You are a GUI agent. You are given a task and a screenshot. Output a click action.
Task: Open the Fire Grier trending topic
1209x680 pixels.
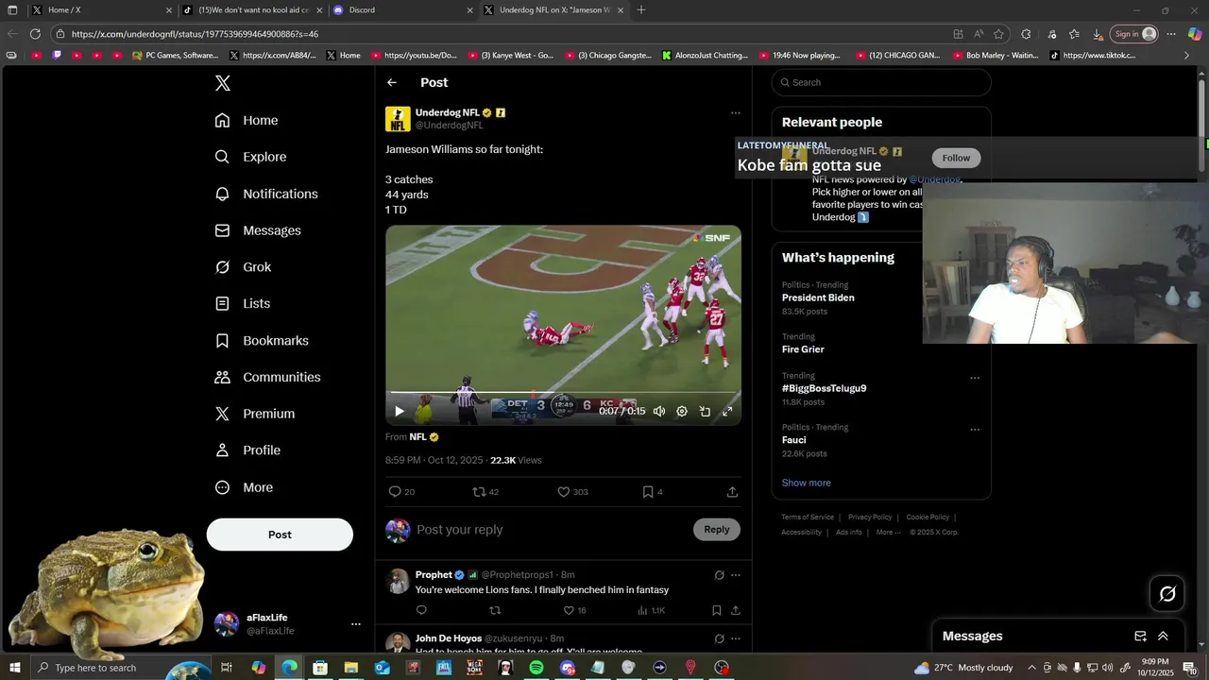[x=803, y=349]
